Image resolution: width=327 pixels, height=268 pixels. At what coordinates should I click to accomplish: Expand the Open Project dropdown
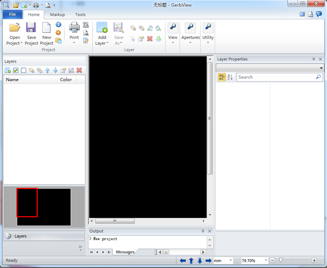[14, 43]
